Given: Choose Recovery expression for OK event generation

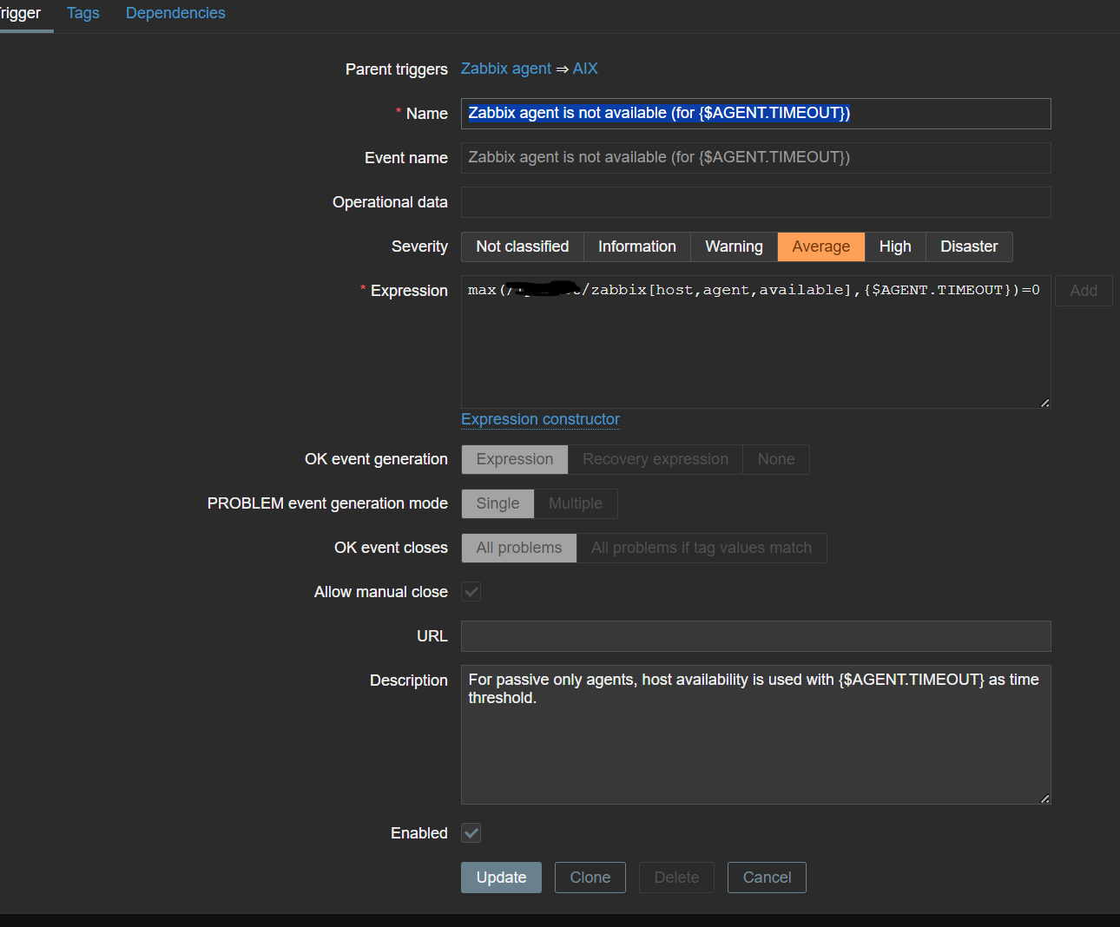Looking at the screenshot, I should coord(656,459).
